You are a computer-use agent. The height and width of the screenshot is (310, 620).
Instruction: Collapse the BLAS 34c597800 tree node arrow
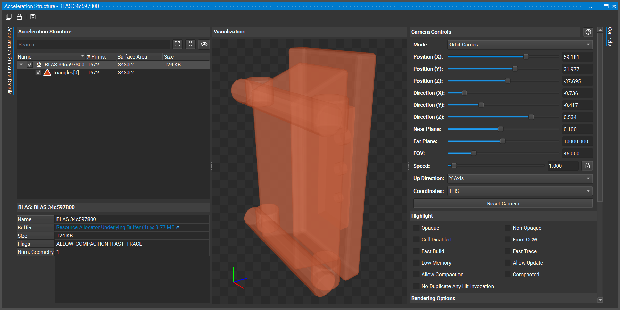click(21, 64)
